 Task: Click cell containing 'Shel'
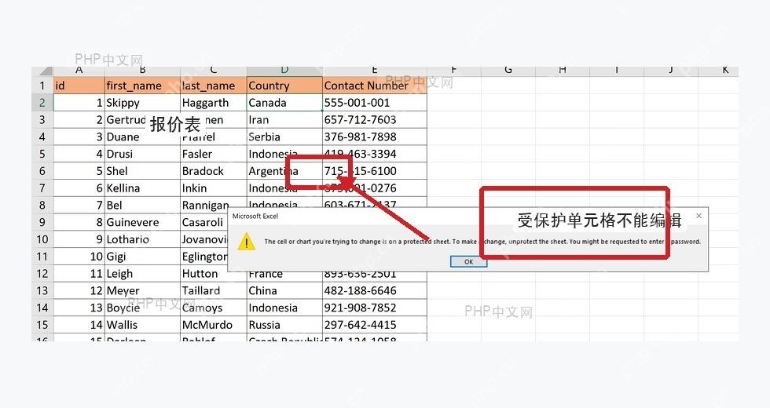click(x=142, y=171)
